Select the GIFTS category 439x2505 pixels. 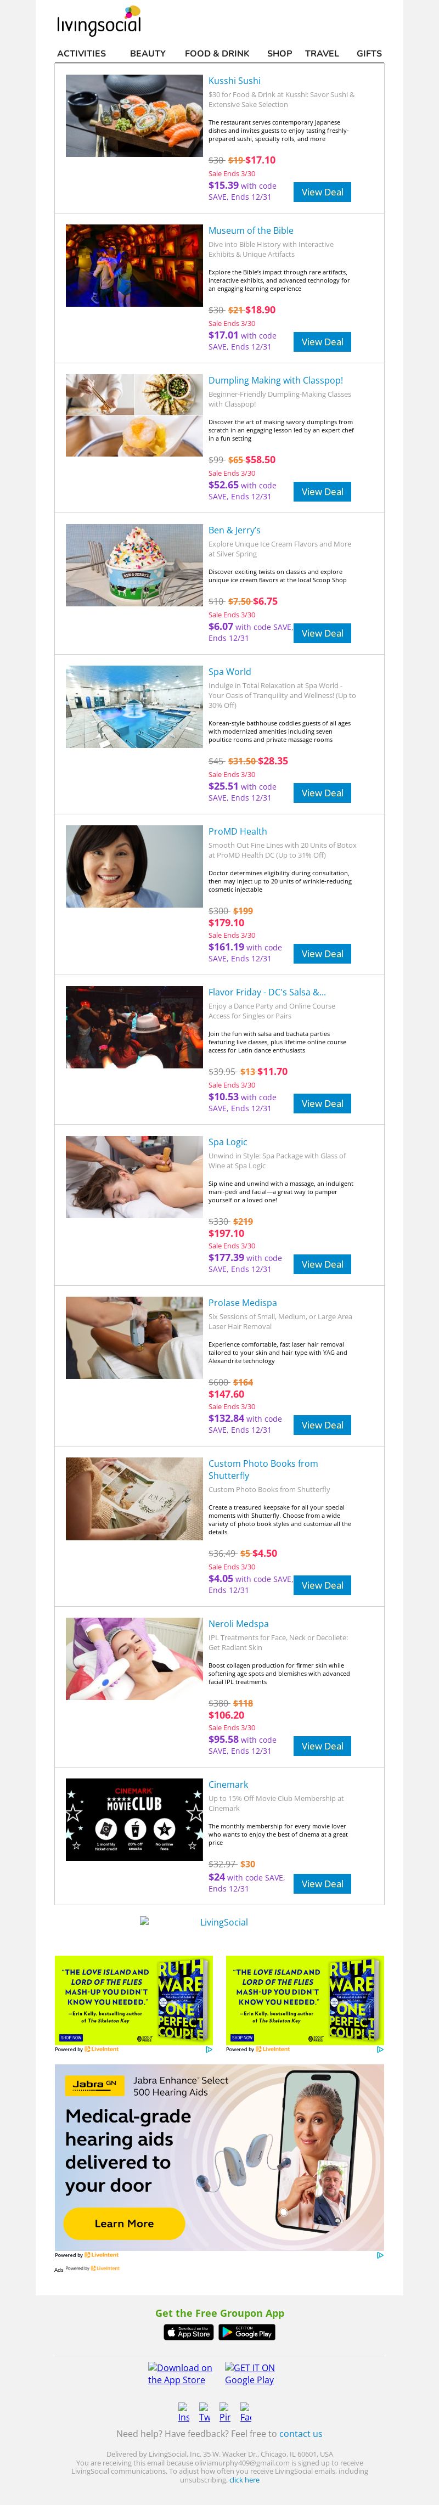click(369, 53)
